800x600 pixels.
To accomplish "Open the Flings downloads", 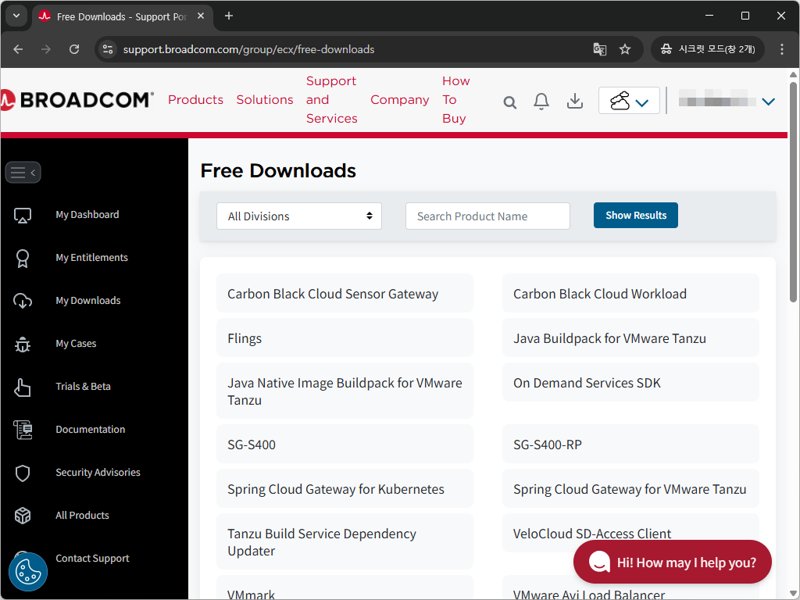I will [x=345, y=337].
